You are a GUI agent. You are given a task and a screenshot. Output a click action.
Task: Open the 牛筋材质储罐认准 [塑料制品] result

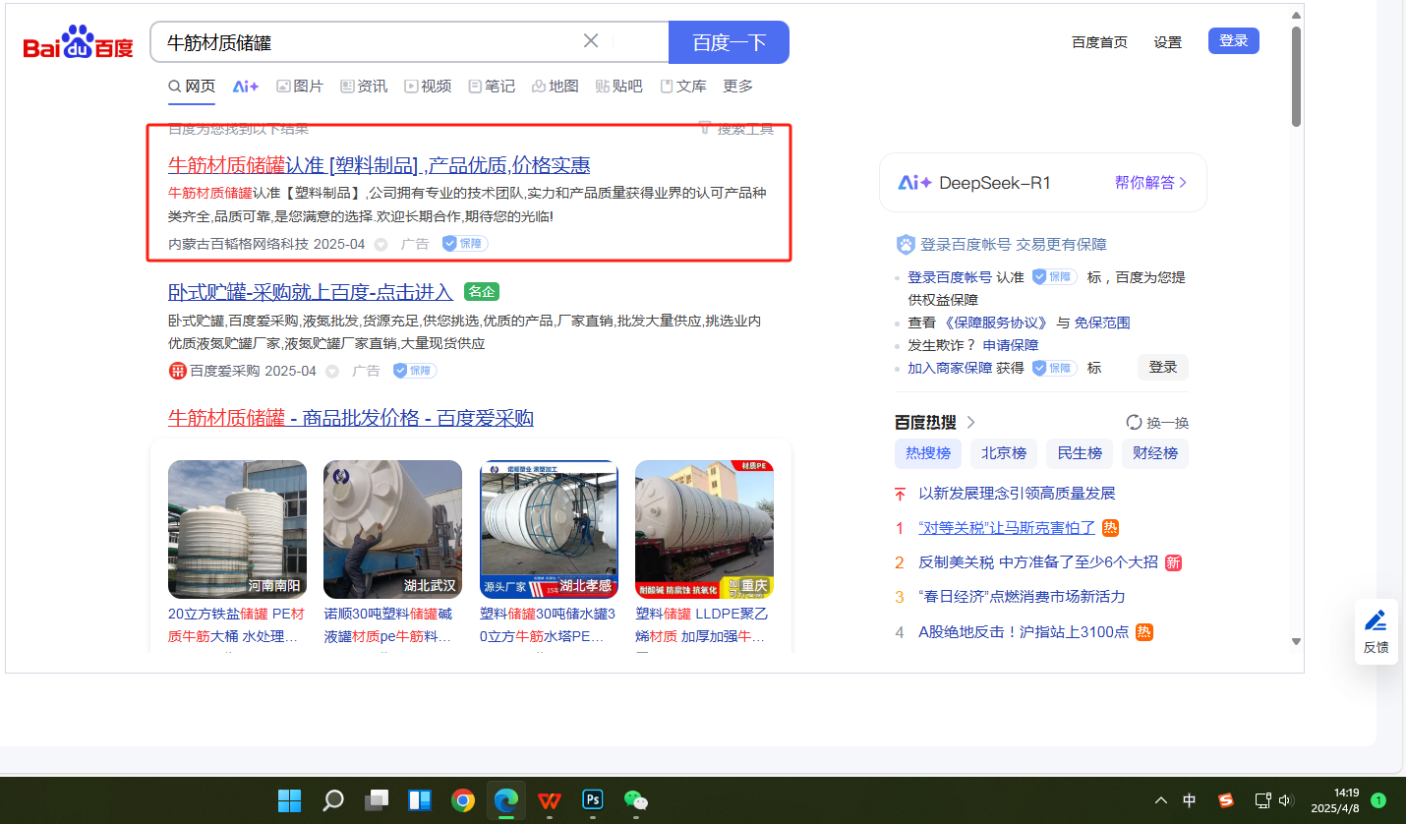point(380,165)
